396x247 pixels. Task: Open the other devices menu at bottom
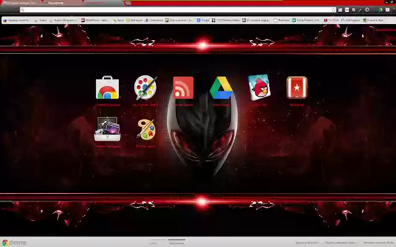(308, 243)
